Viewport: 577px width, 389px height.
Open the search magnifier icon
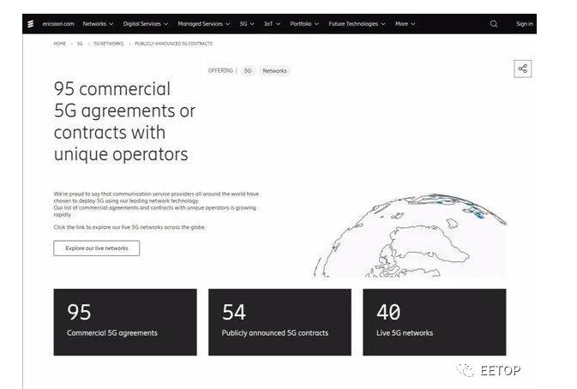(x=494, y=24)
